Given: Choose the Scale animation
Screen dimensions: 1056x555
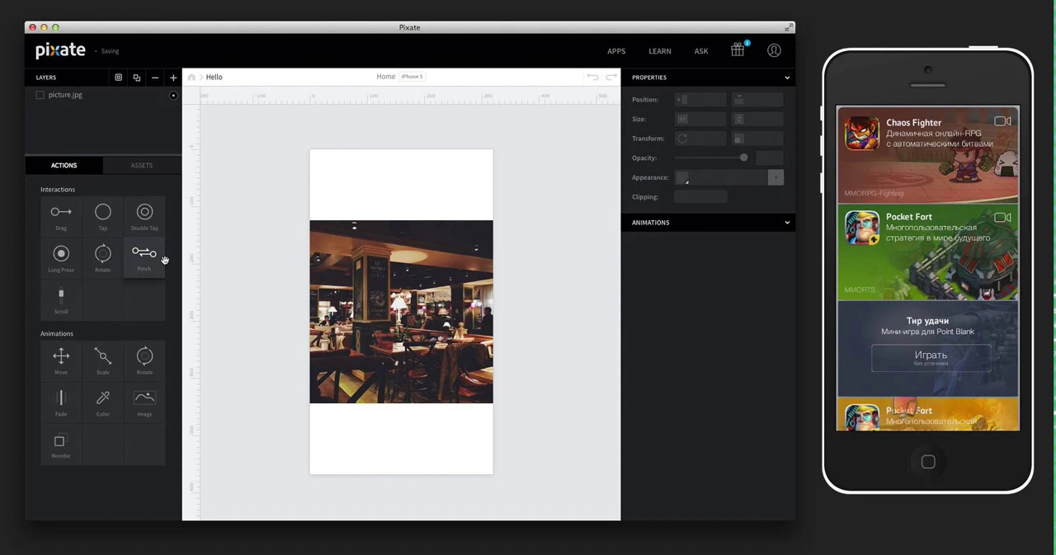Looking at the screenshot, I should (102, 360).
